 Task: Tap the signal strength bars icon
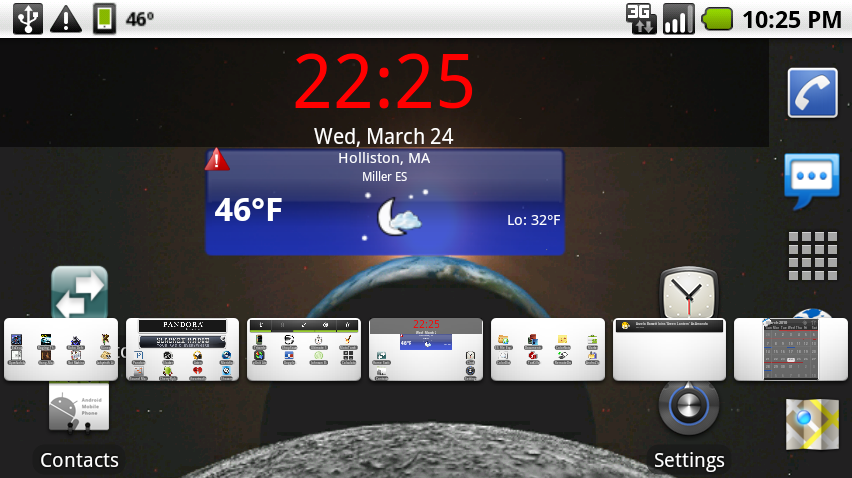click(x=679, y=19)
